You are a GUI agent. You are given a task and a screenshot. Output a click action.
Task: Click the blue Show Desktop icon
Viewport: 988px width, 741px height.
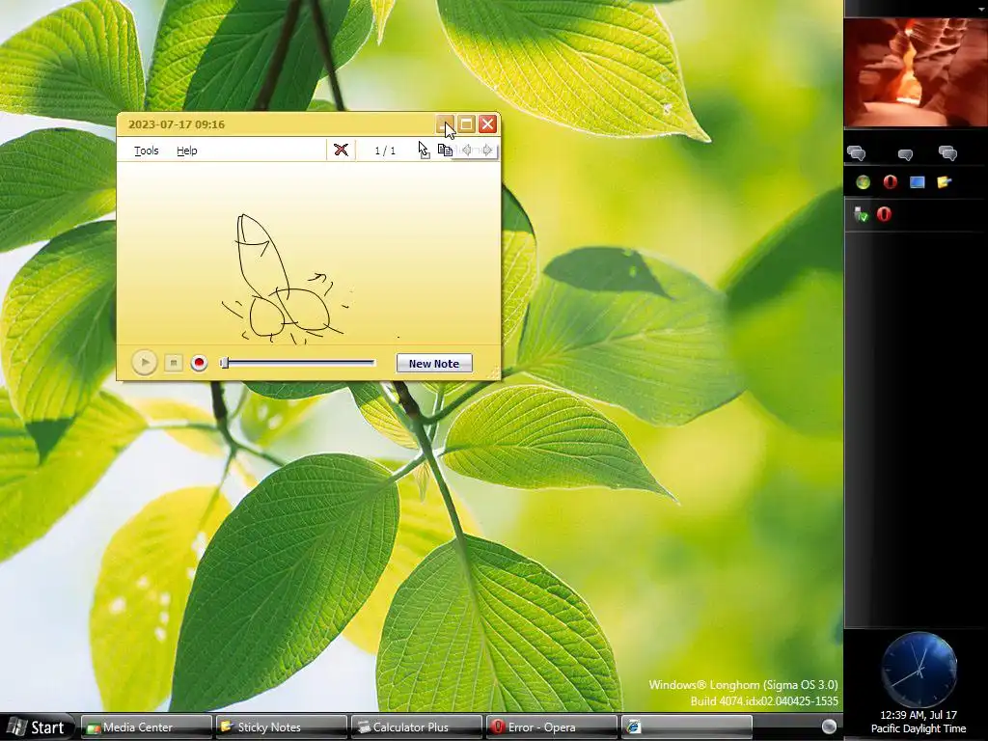[x=917, y=182]
